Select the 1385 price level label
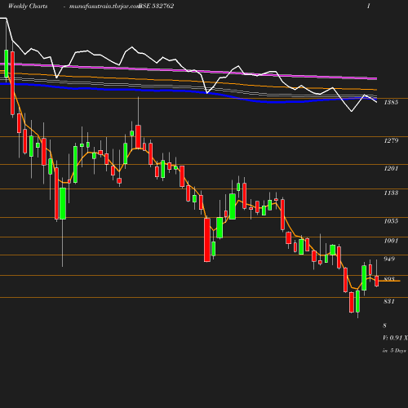The width and height of the screenshot is (408, 408). (x=391, y=102)
